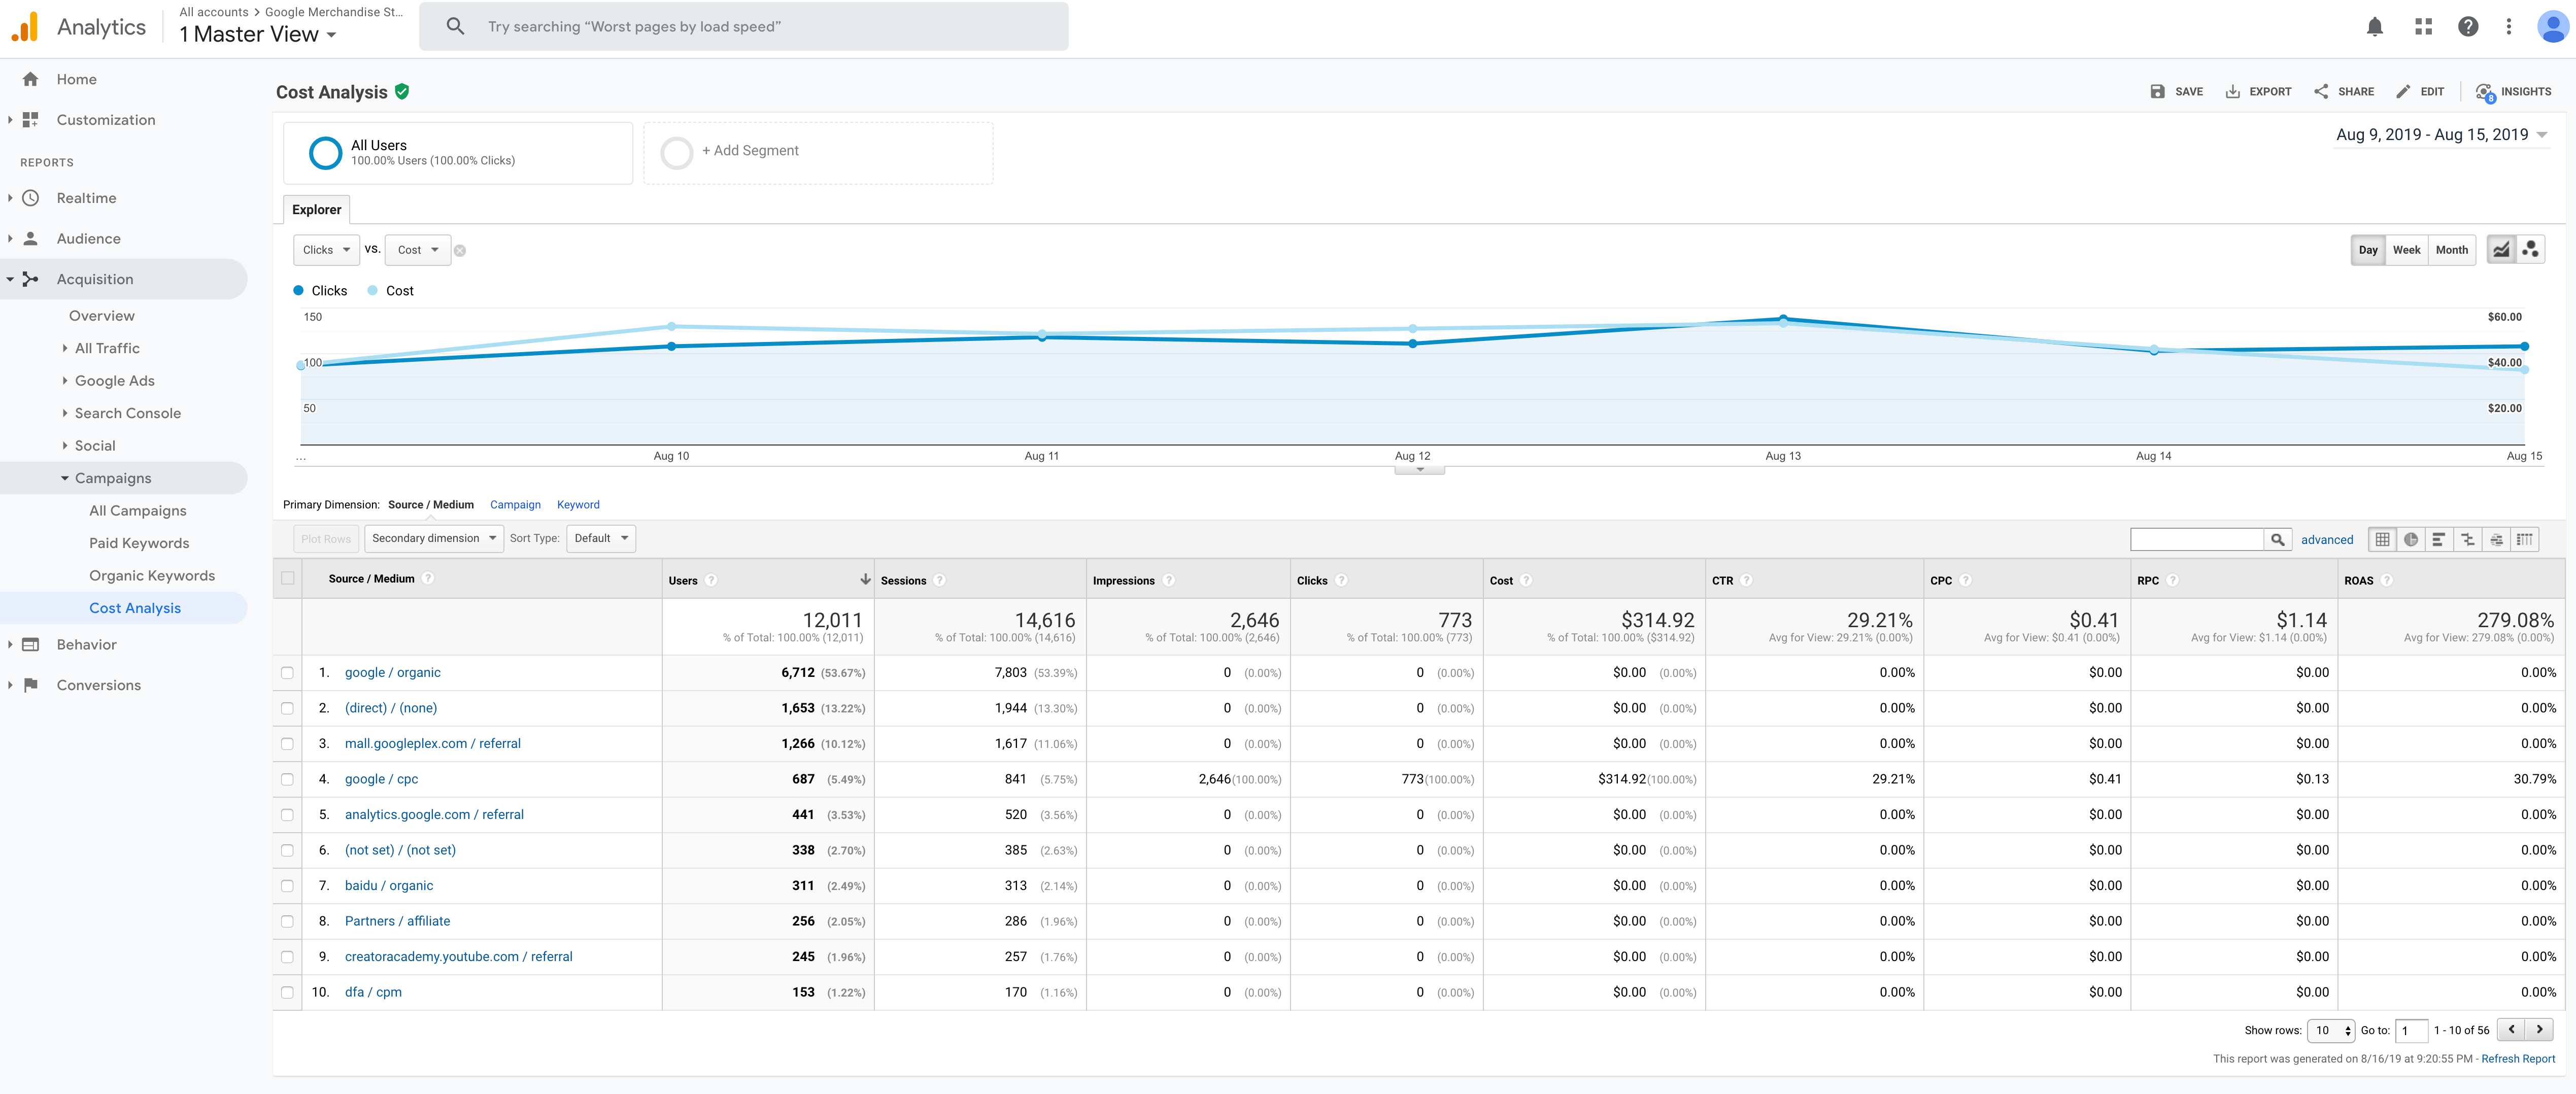Remove the Cost comparison metric

pos(460,251)
